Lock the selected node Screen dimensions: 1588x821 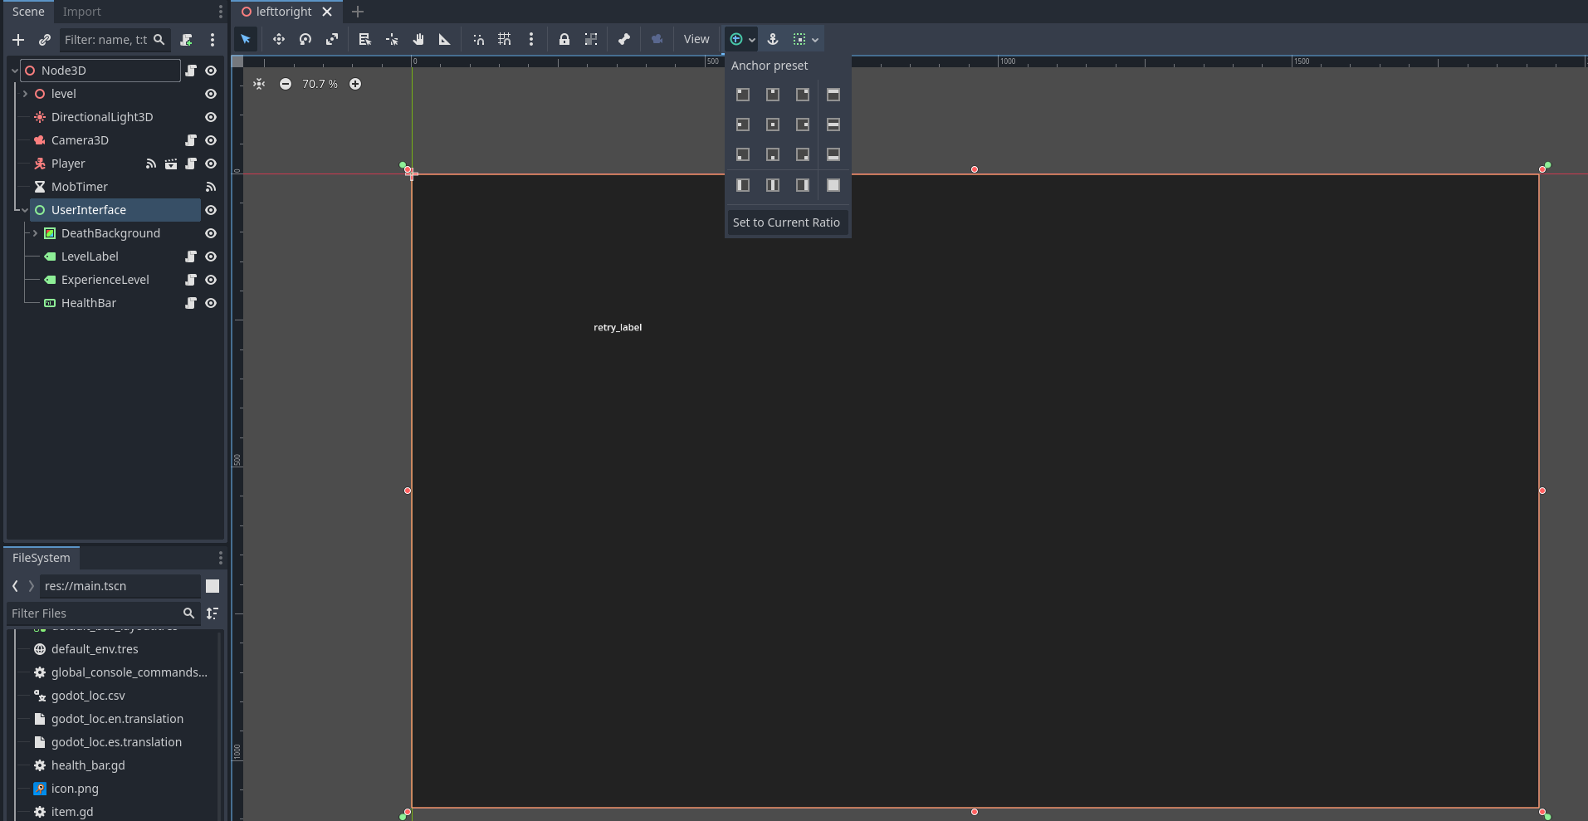click(564, 39)
